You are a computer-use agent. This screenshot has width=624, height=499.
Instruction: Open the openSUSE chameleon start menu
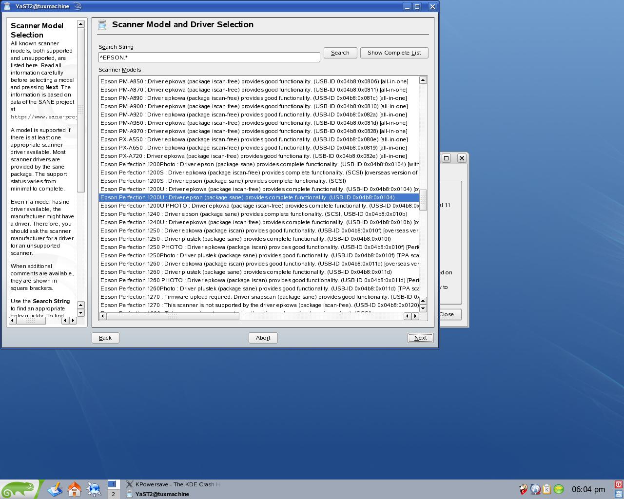click(x=19, y=489)
